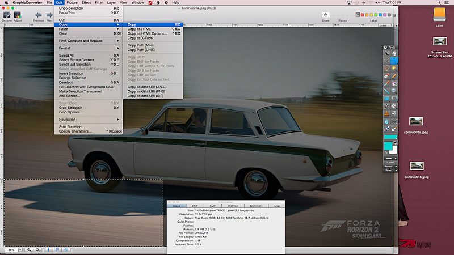This screenshot has width=454, height=255.
Task: Select the rubber stamp clone tool
Action: [x=386, y=114]
